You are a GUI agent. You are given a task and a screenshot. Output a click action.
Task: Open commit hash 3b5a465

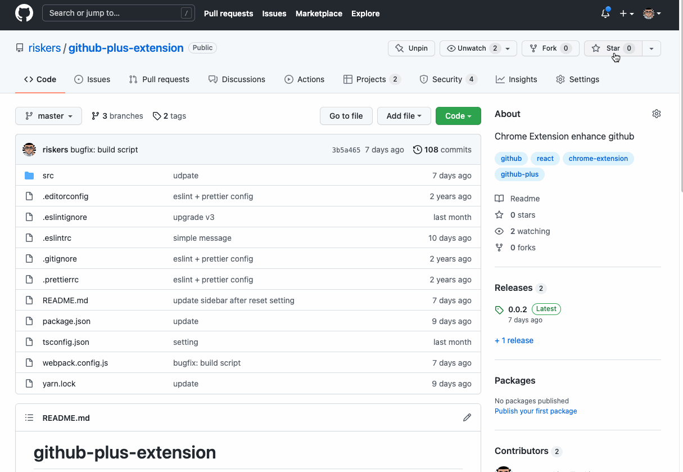(x=346, y=150)
